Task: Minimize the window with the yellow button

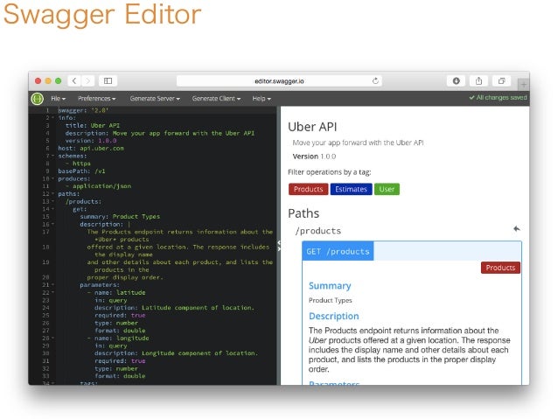Action: point(48,80)
